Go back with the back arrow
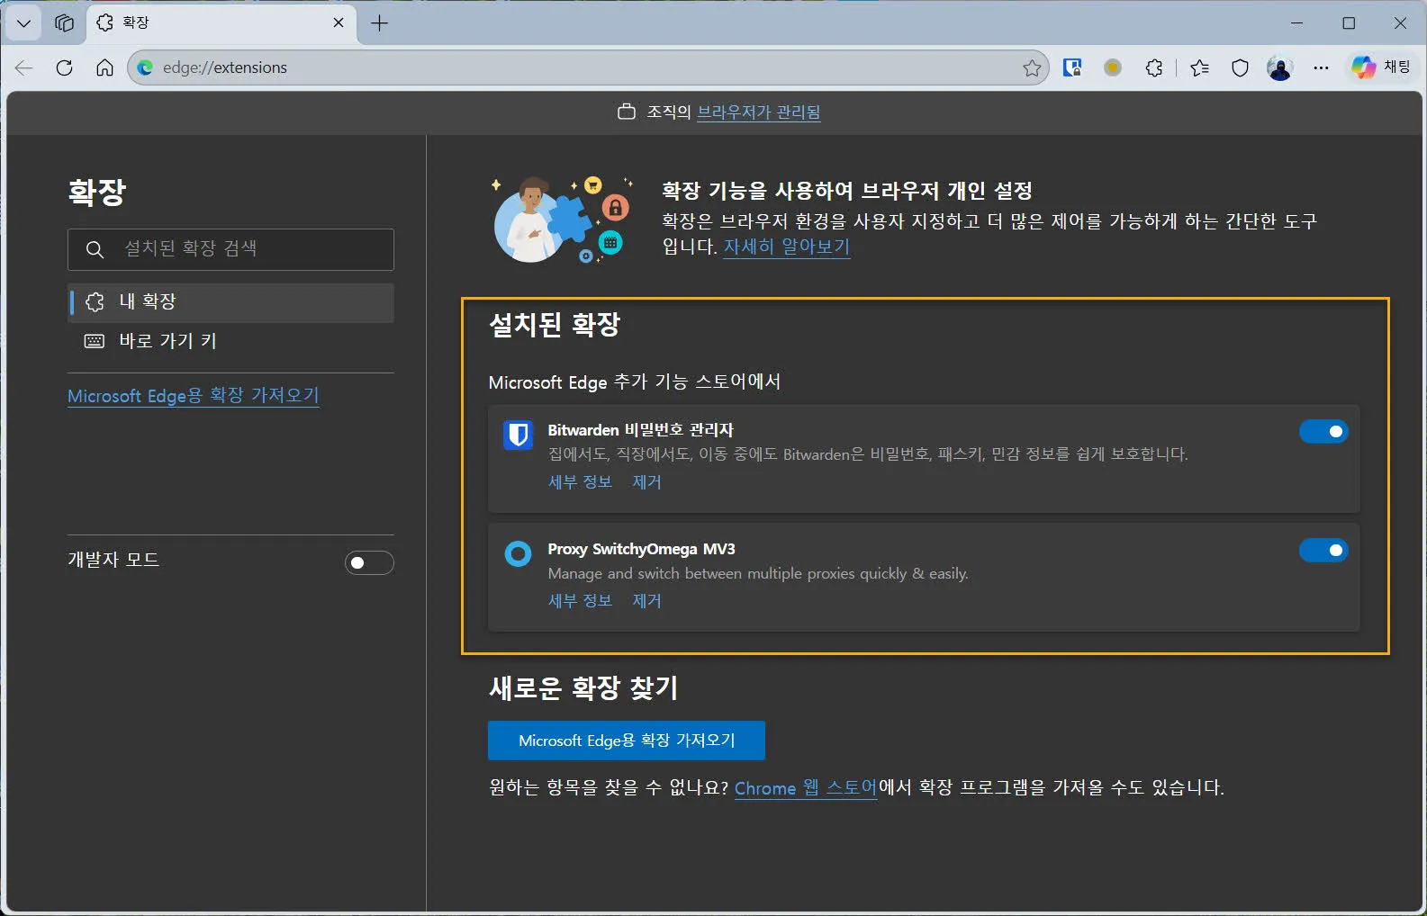This screenshot has width=1427, height=916. 24,67
